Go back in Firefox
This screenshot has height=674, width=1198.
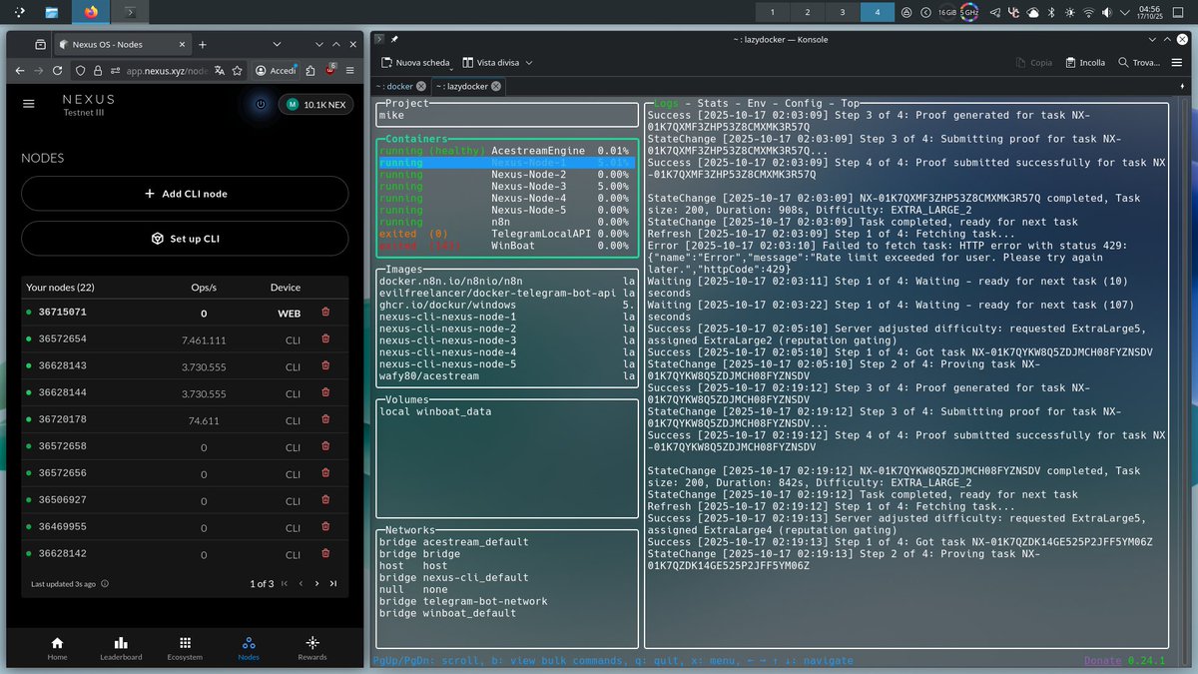pyautogui.click(x=19, y=71)
